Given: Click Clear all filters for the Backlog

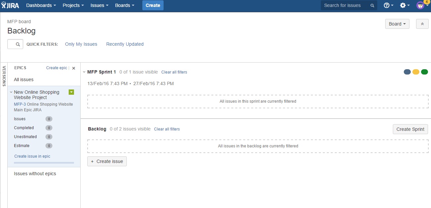Looking at the screenshot, I should [167, 129].
